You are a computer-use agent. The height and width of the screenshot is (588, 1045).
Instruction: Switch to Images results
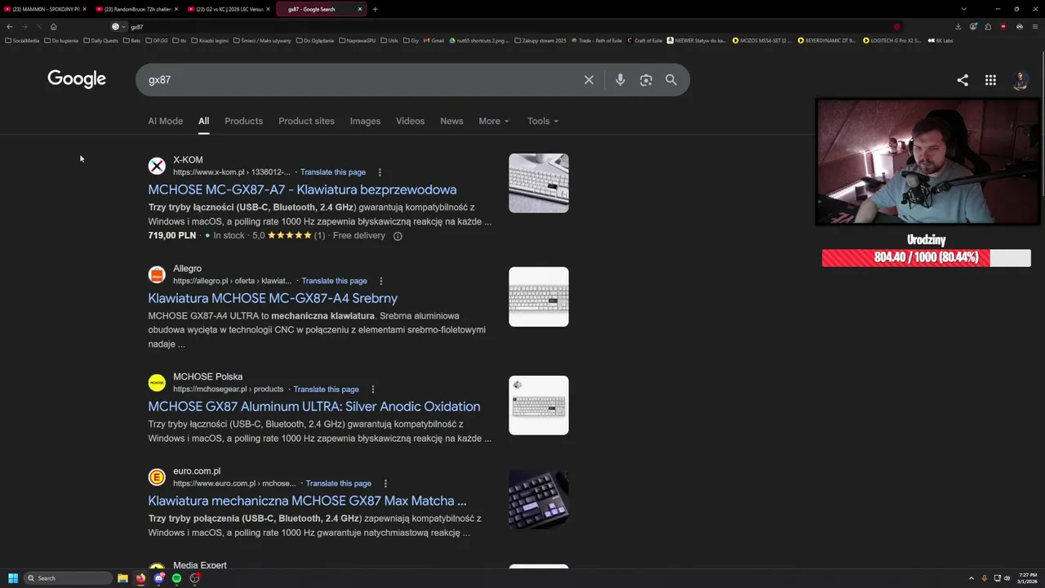point(365,121)
